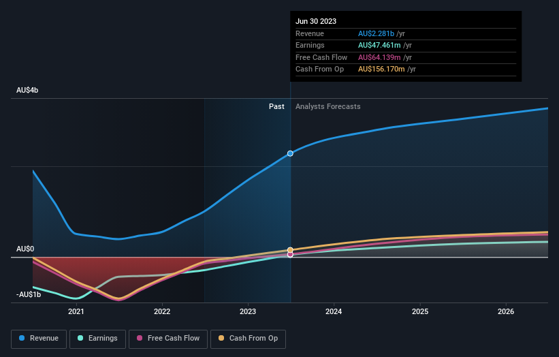Click the Revenue row label in tooltip
Screen dimensions: 559x357
click(310, 33)
